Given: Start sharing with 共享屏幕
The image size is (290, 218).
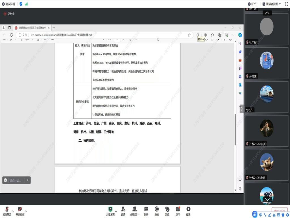Looking at the screenshot, I should (x=110, y=211).
